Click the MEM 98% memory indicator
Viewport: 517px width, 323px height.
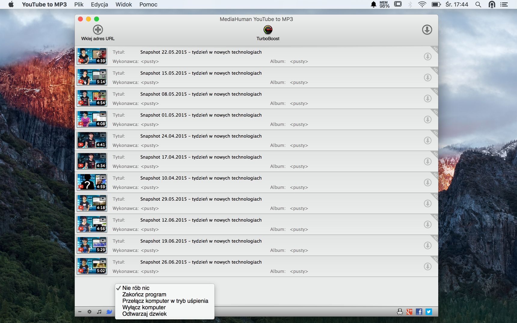coord(384,4)
